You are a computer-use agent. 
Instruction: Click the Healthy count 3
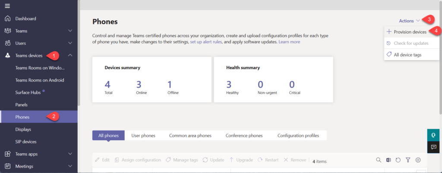click(230, 85)
